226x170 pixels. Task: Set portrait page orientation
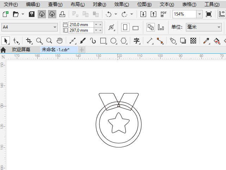click(125, 27)
